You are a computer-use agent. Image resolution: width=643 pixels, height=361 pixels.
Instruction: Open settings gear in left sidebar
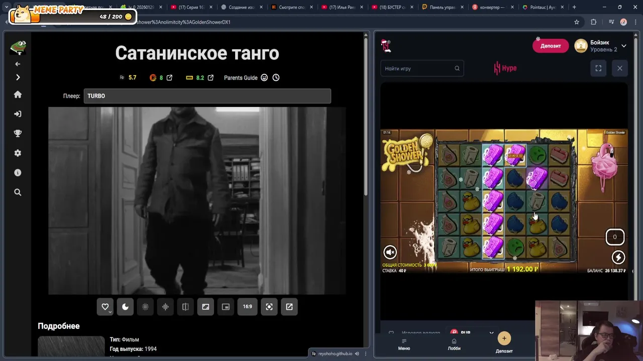click(x=18, y=153)
